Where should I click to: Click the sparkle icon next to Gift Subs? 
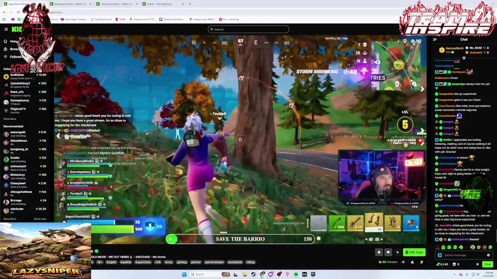pos(397,252)
